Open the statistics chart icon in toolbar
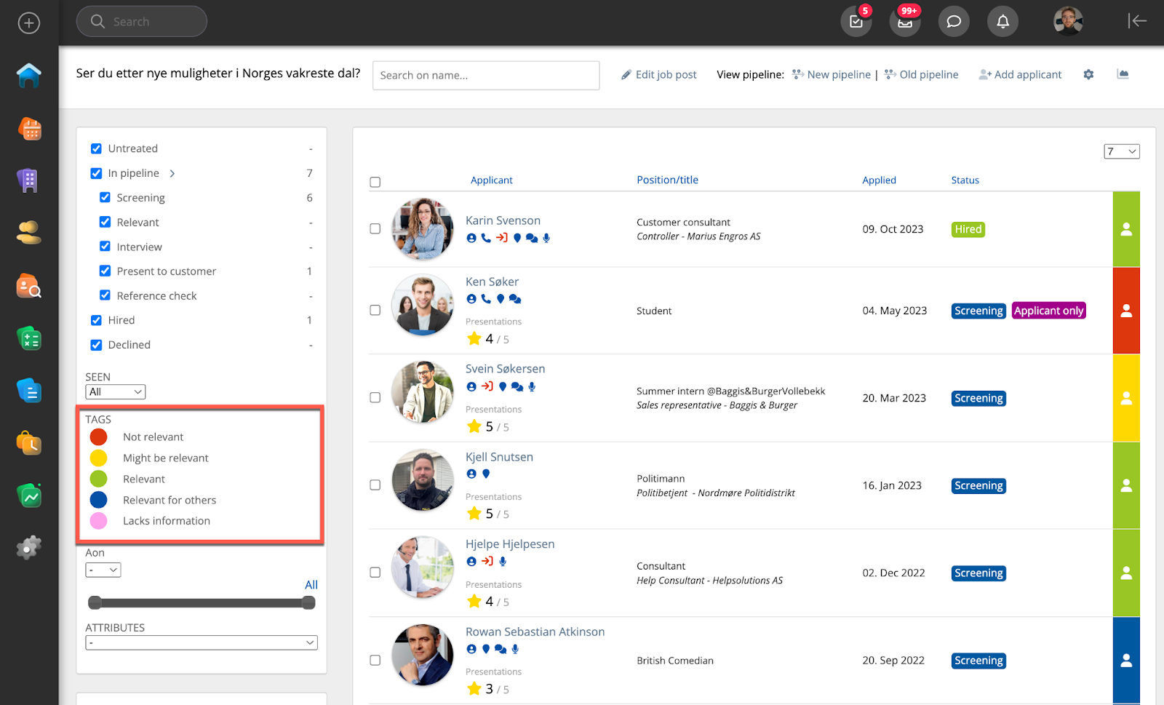Viewport: 1164px width, 705px height. tap(1123, 74)
